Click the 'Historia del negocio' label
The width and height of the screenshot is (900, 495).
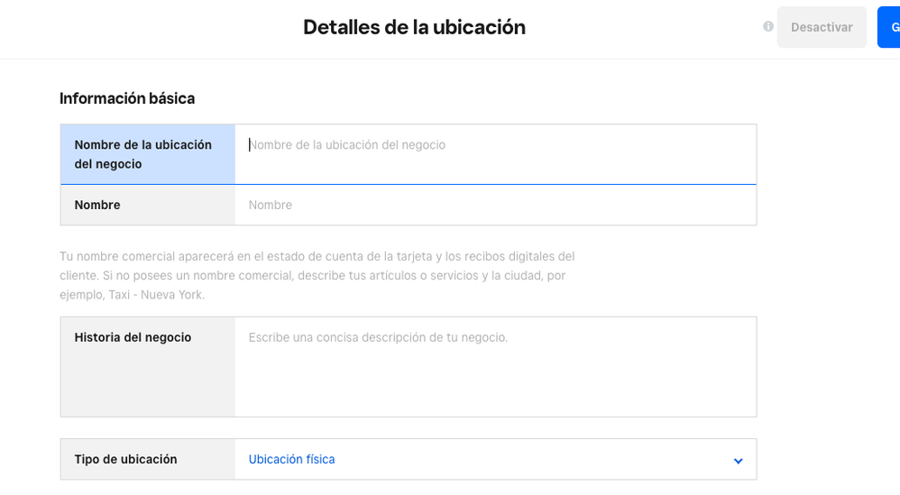(133, 337)
